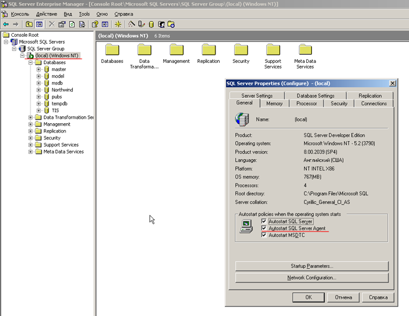This screenshot has height=316, width=409.
Task: Toggle Autostart MSDTC checkbox
Action: pyautogui.click(x=264, y=235)
